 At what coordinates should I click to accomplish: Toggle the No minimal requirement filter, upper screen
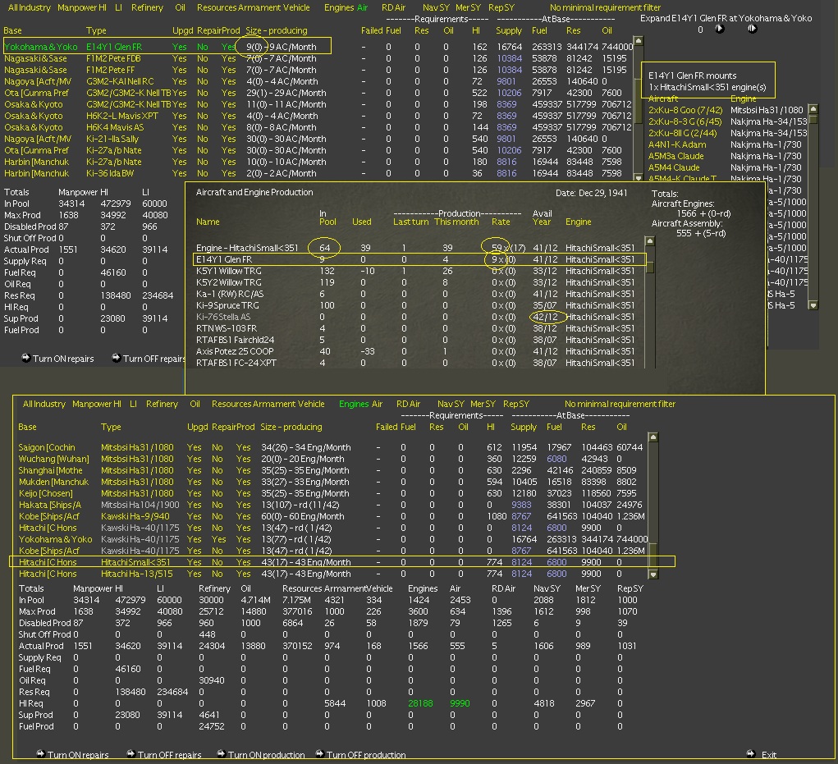(605, 7)
